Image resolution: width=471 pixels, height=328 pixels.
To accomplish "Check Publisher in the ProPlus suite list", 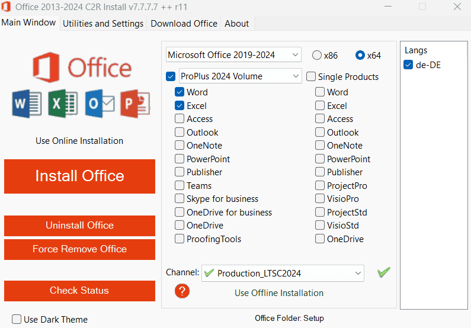I will (x=180, y=172).
